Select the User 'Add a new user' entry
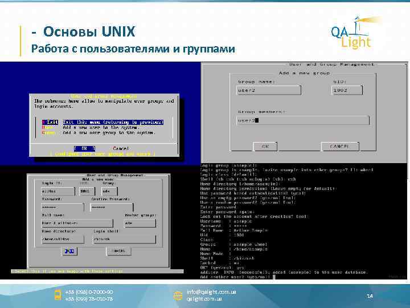The width and height of the screenshot is (410, 308). click(x=91, y=128)
